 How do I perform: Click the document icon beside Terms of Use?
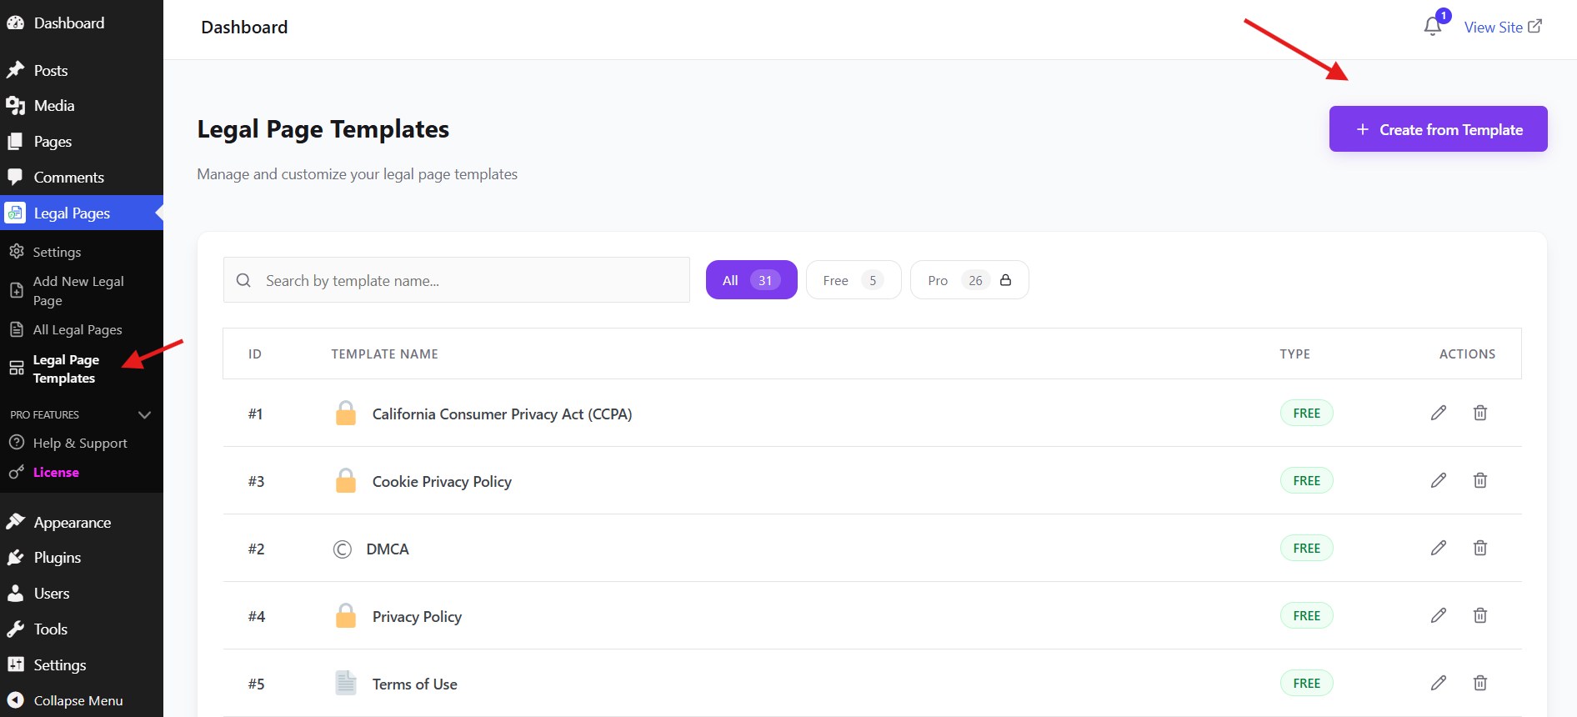[346, 683]
